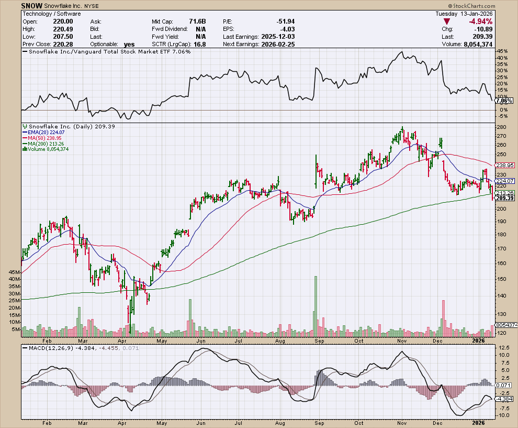Screen dimensions: 518x428
Task: Click the Next Earnings date 2026-02-25
Action: (x=278, y=45)
